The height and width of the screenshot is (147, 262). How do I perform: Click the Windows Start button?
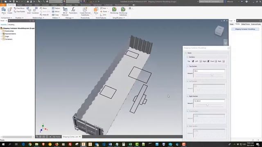(x=3, y=144)
